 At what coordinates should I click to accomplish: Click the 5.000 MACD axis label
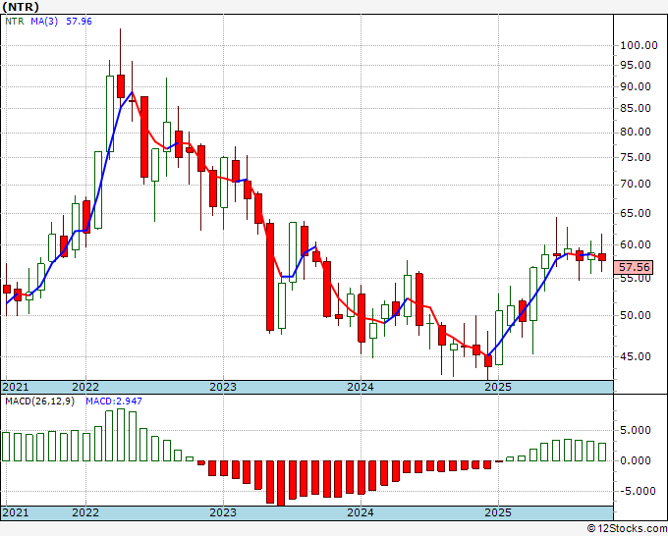[x=636, y=430]
